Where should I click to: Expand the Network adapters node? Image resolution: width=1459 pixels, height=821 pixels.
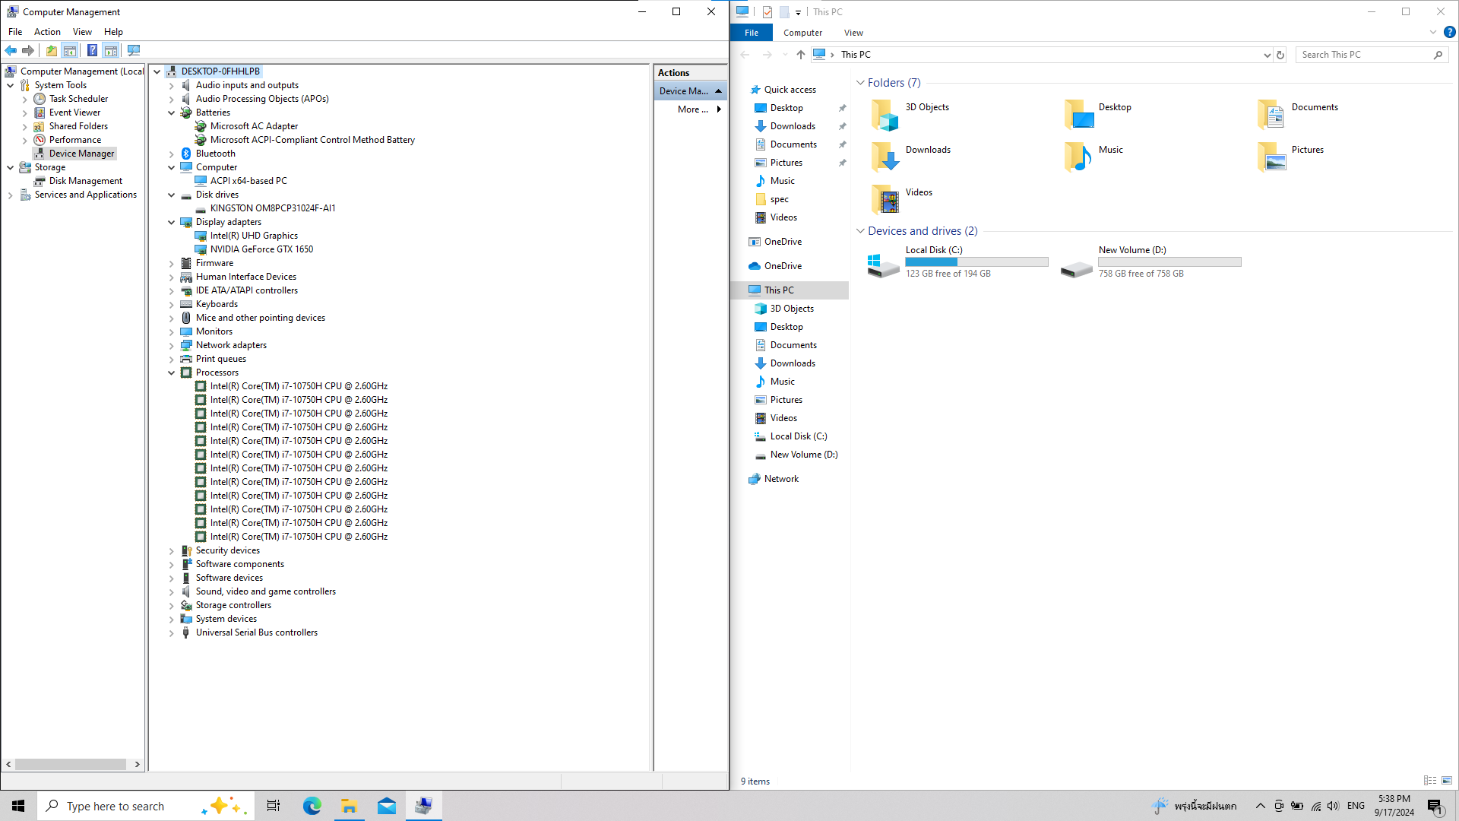(x=172, y=345)
